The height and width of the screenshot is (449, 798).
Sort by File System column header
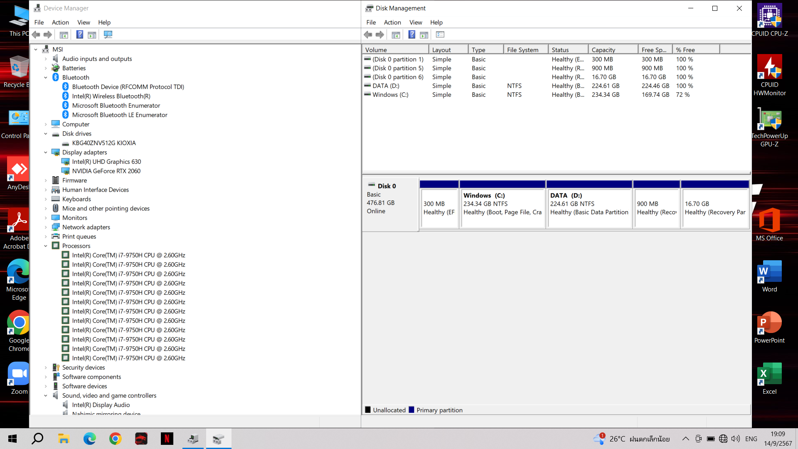click(x=526, y=50)
